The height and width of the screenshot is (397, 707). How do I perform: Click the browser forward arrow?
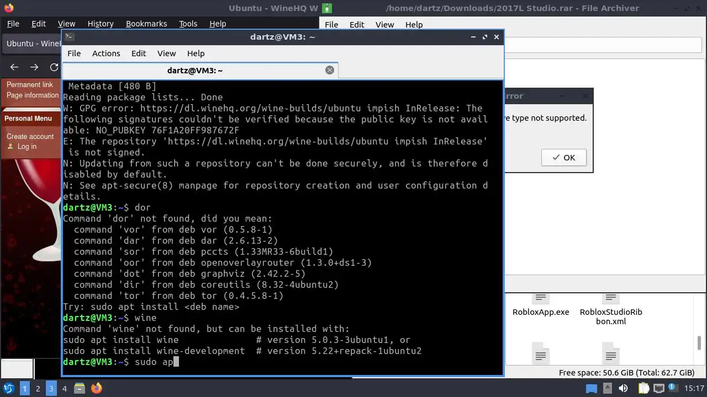[34, 67]
